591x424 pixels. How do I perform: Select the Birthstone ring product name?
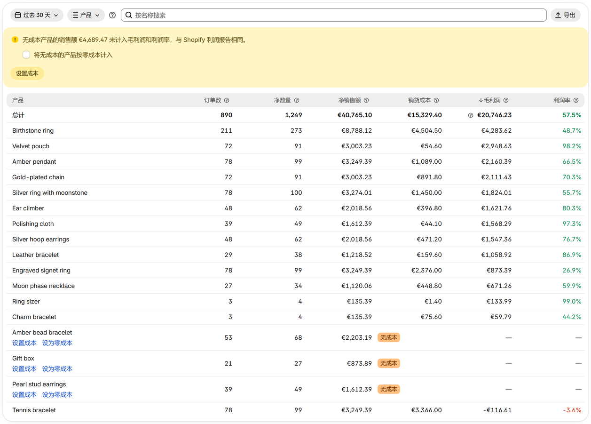pos(33,131)
